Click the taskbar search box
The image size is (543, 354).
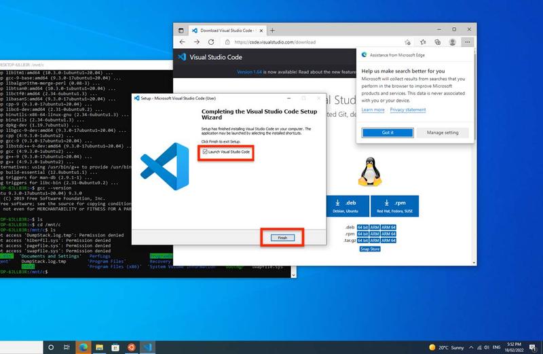click(x=22, y=347)
